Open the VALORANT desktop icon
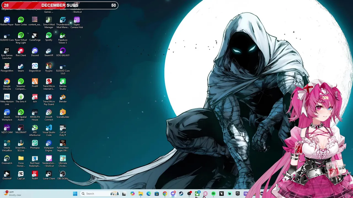The width and height of the screenshot is (353, 198). coord(21,129)
